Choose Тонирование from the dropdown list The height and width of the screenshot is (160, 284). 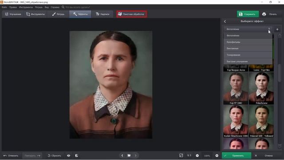pos(248,55)
